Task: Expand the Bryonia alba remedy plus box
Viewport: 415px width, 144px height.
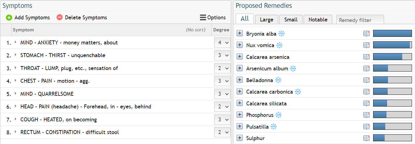Action: (240, 34)
